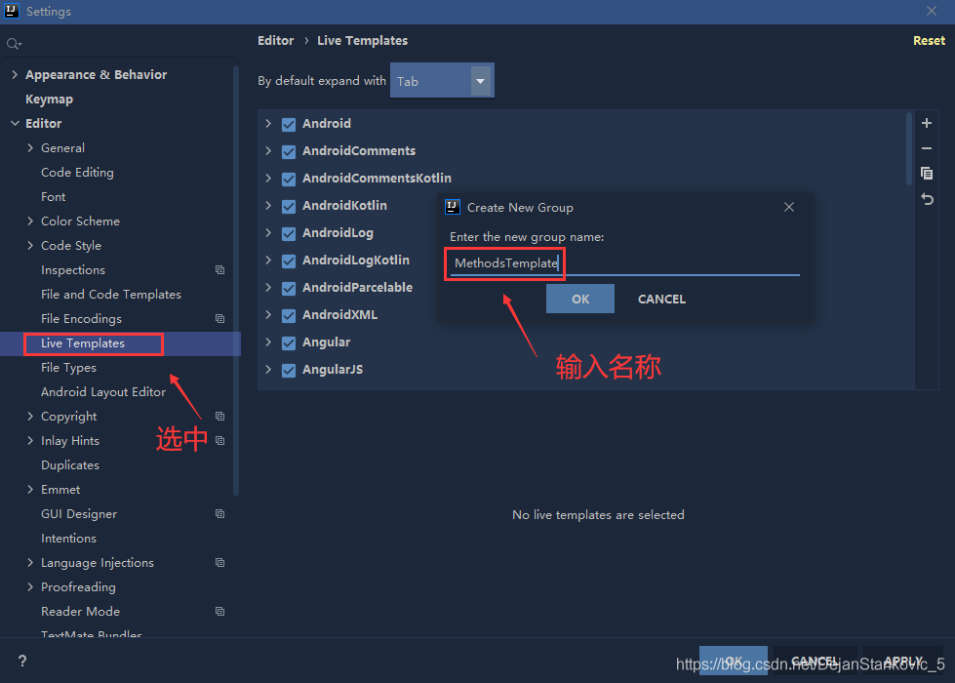Disable the AndroidLog template group
955x683 pixels.
click(289, 233)
